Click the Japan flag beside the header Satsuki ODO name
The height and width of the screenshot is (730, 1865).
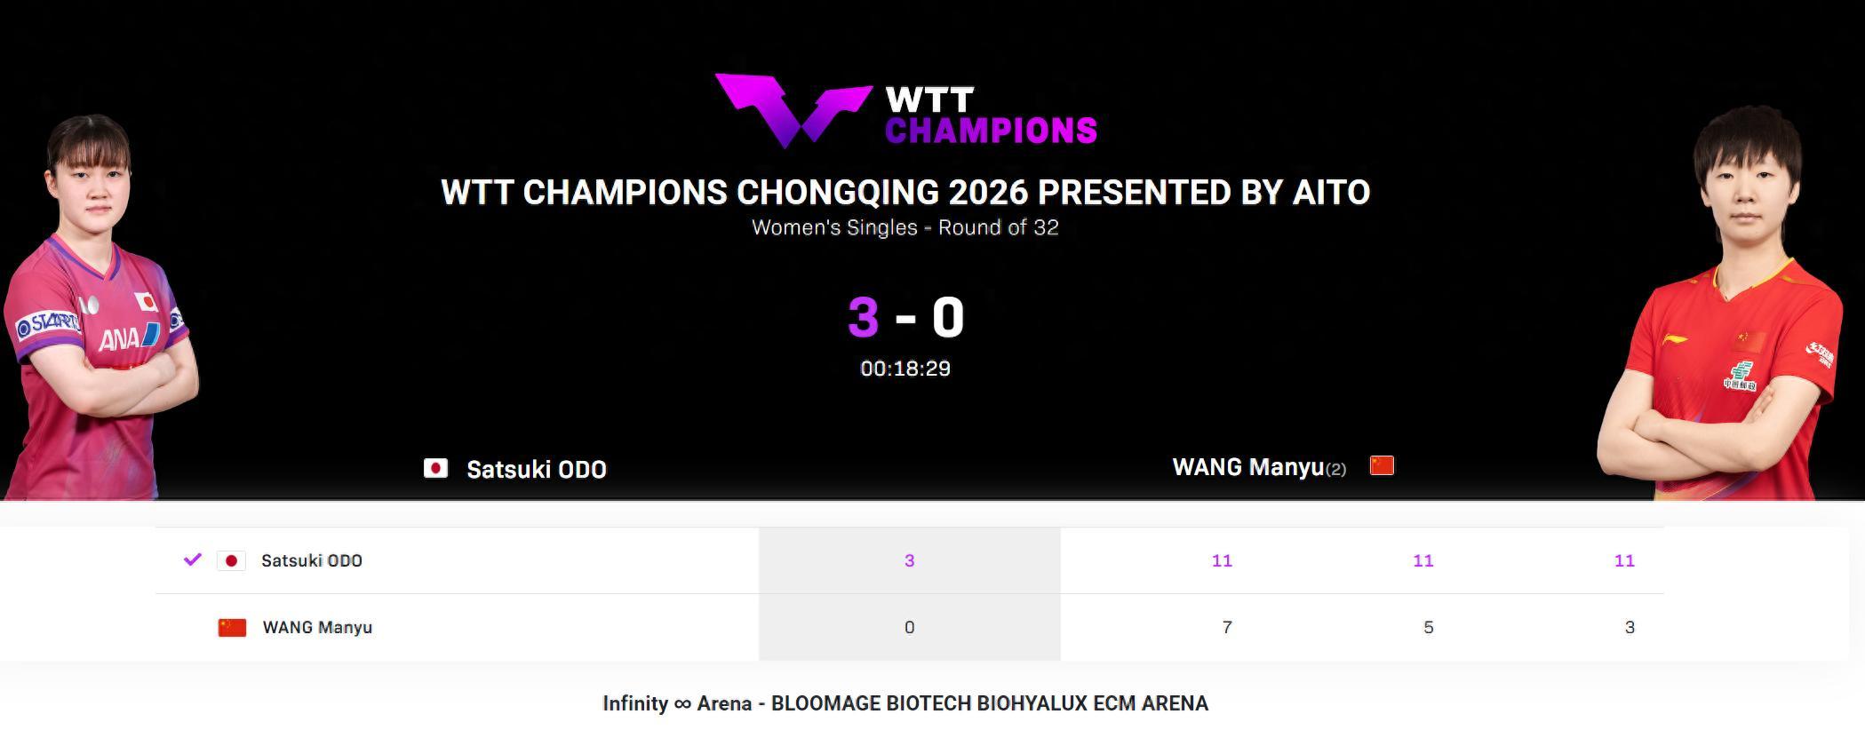pos(435,468)
